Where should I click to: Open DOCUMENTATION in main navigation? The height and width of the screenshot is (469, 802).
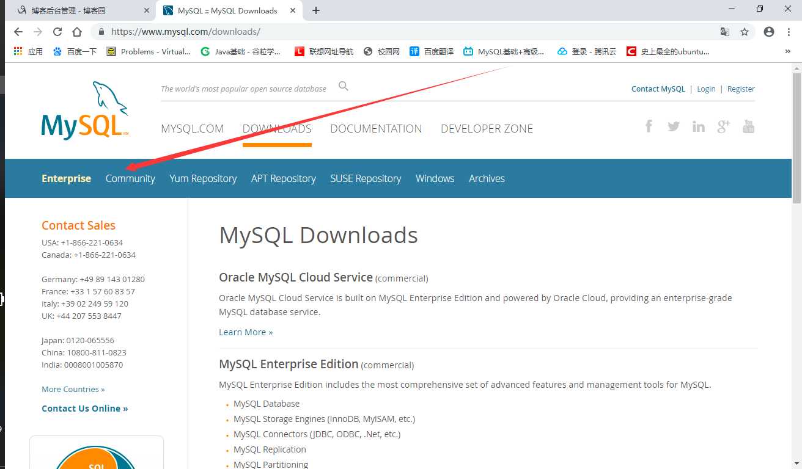click(376, 128)
